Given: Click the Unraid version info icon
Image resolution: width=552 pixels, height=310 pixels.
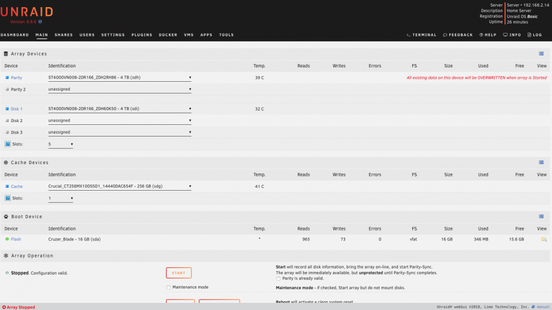Looking at the screenshot, I should 40,22.
